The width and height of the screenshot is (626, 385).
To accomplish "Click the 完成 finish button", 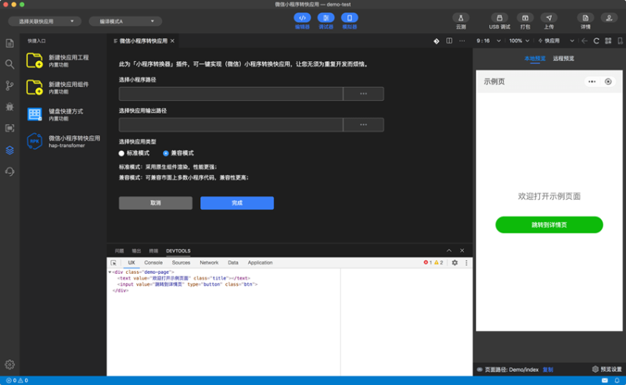I will point(237,203).
